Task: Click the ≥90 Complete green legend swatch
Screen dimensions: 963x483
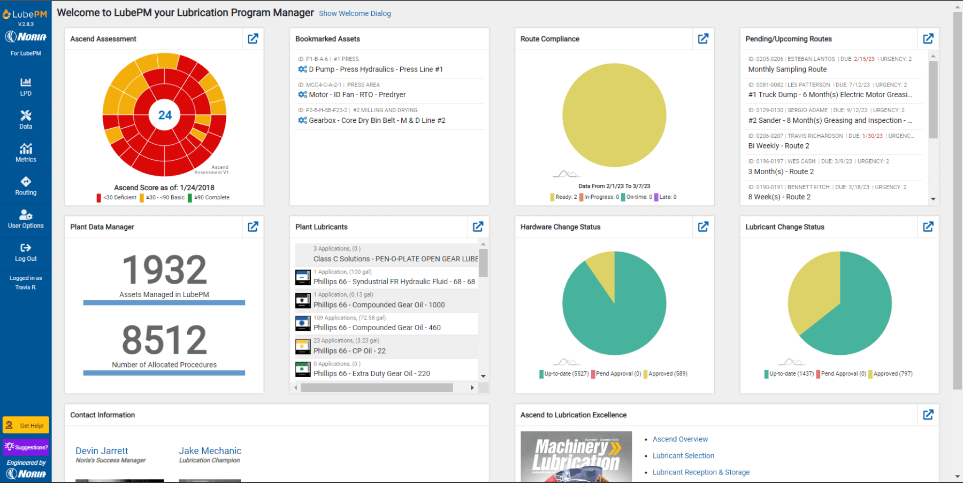Action: (190, 198)
